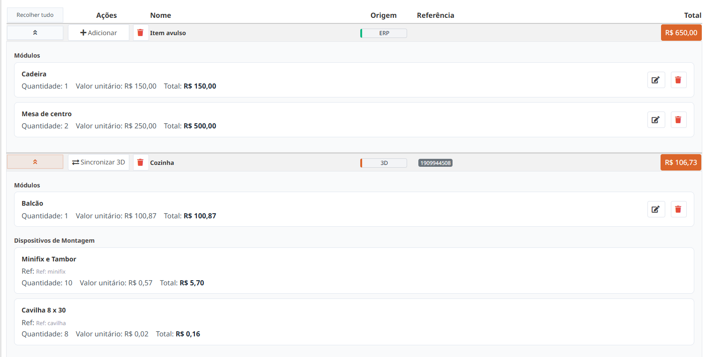The height and width of the screenshot is (357, 706).
Task: Select the Cavilha 8 x 30 card
Action: point(354,322)
